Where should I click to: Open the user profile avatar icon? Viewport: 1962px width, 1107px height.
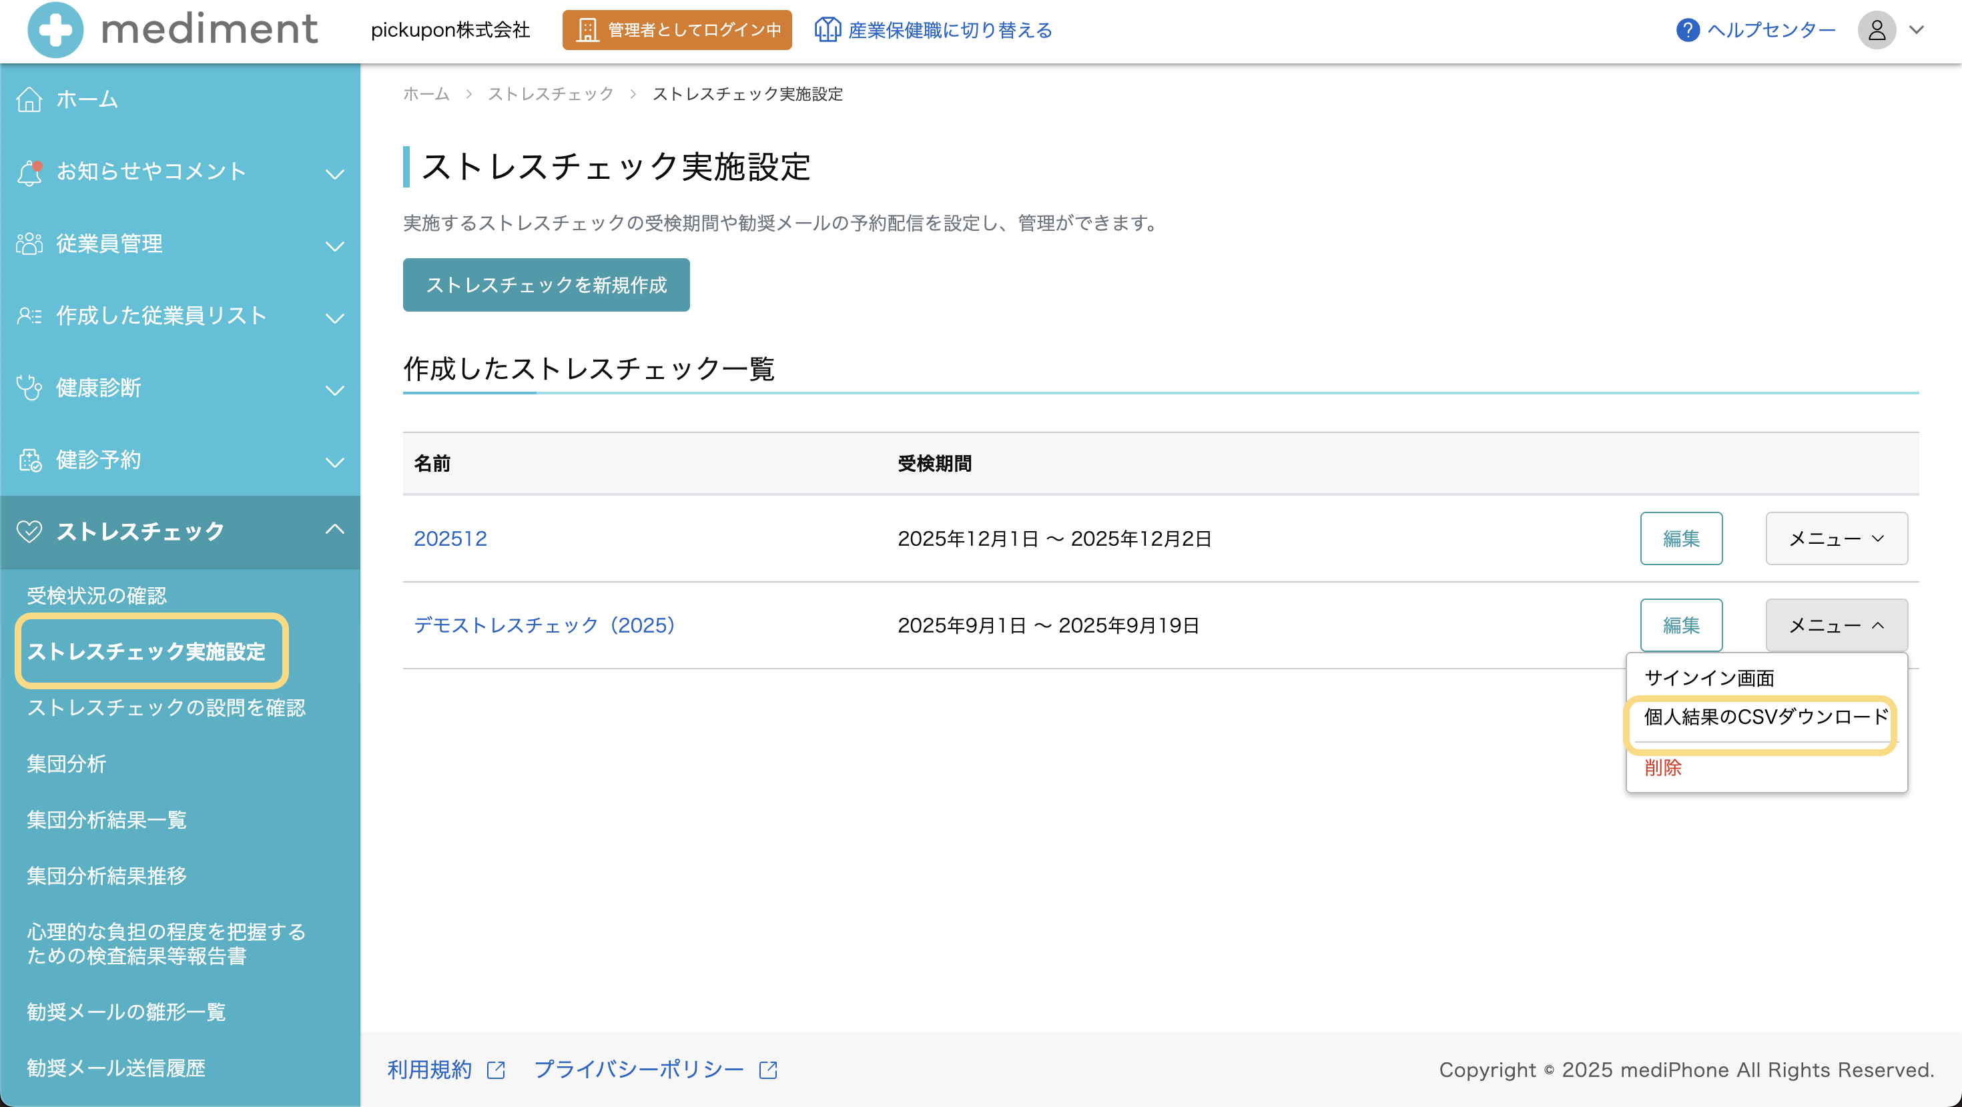[x=1876, y=29]
